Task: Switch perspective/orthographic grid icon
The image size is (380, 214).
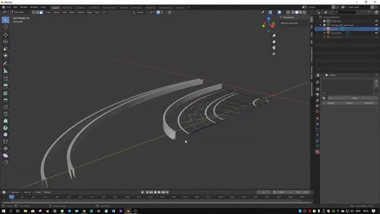Action: click(x=274, y=54)
